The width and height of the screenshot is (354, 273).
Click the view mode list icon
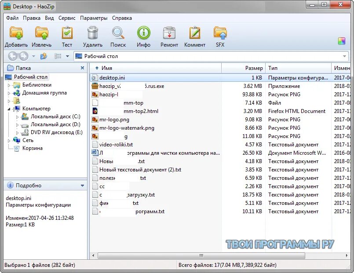click(58, 56)
